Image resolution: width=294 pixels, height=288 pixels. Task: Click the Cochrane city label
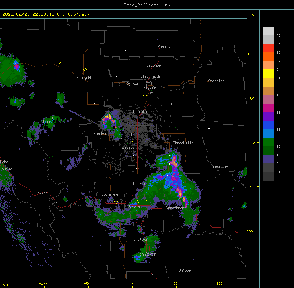pos(110,194)
